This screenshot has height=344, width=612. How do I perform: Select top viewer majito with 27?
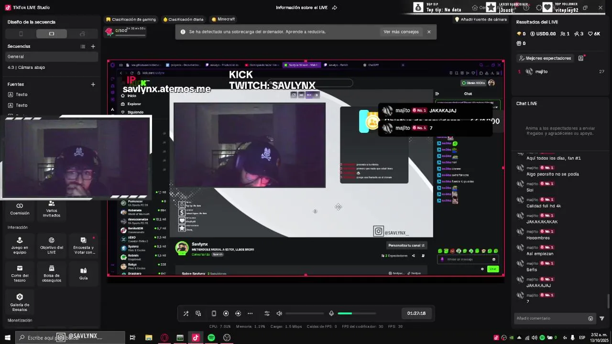click(561, 72)
